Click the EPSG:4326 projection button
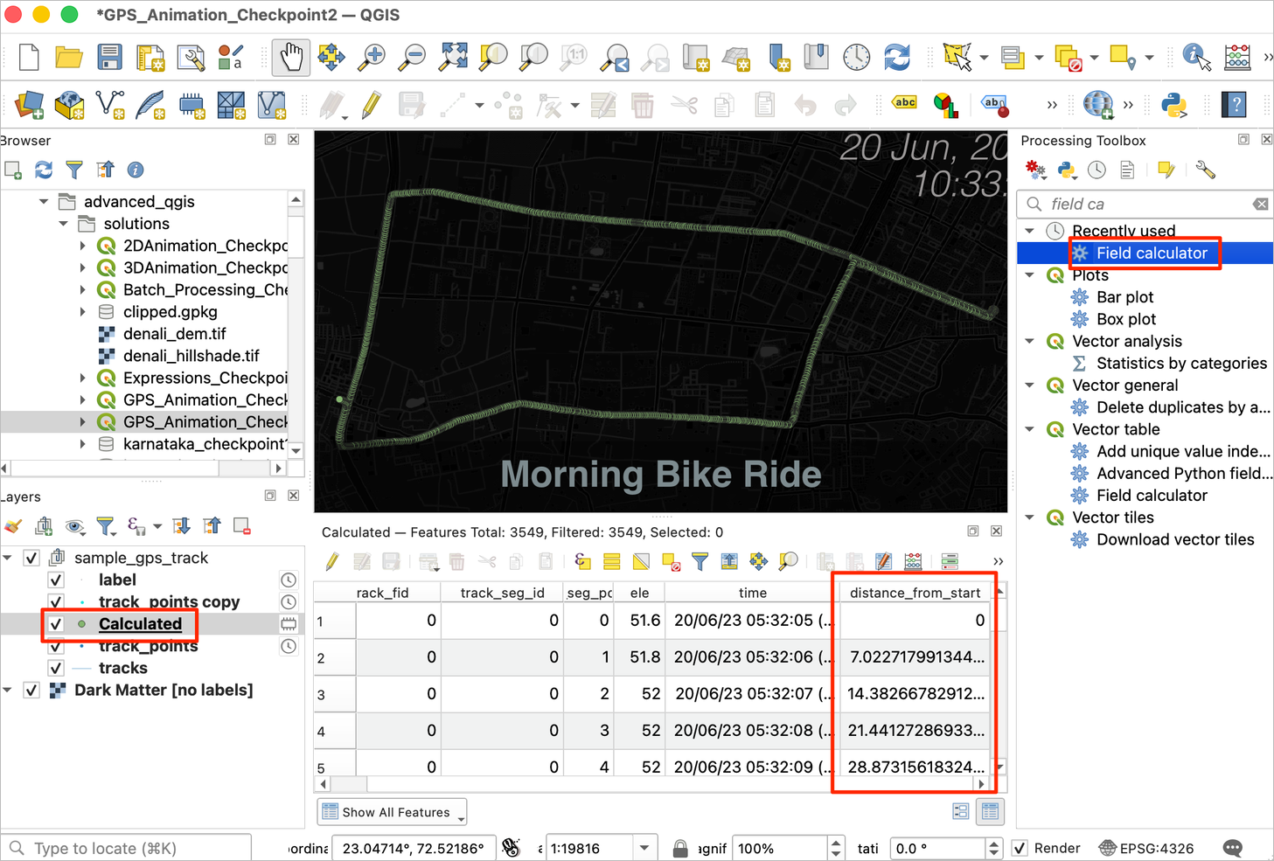 click(x=1146, y=848)
